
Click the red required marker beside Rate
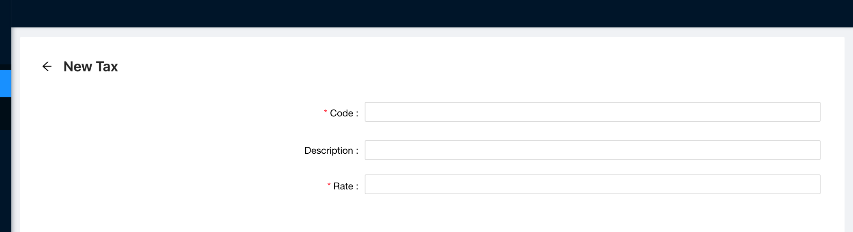click(329, 185)
